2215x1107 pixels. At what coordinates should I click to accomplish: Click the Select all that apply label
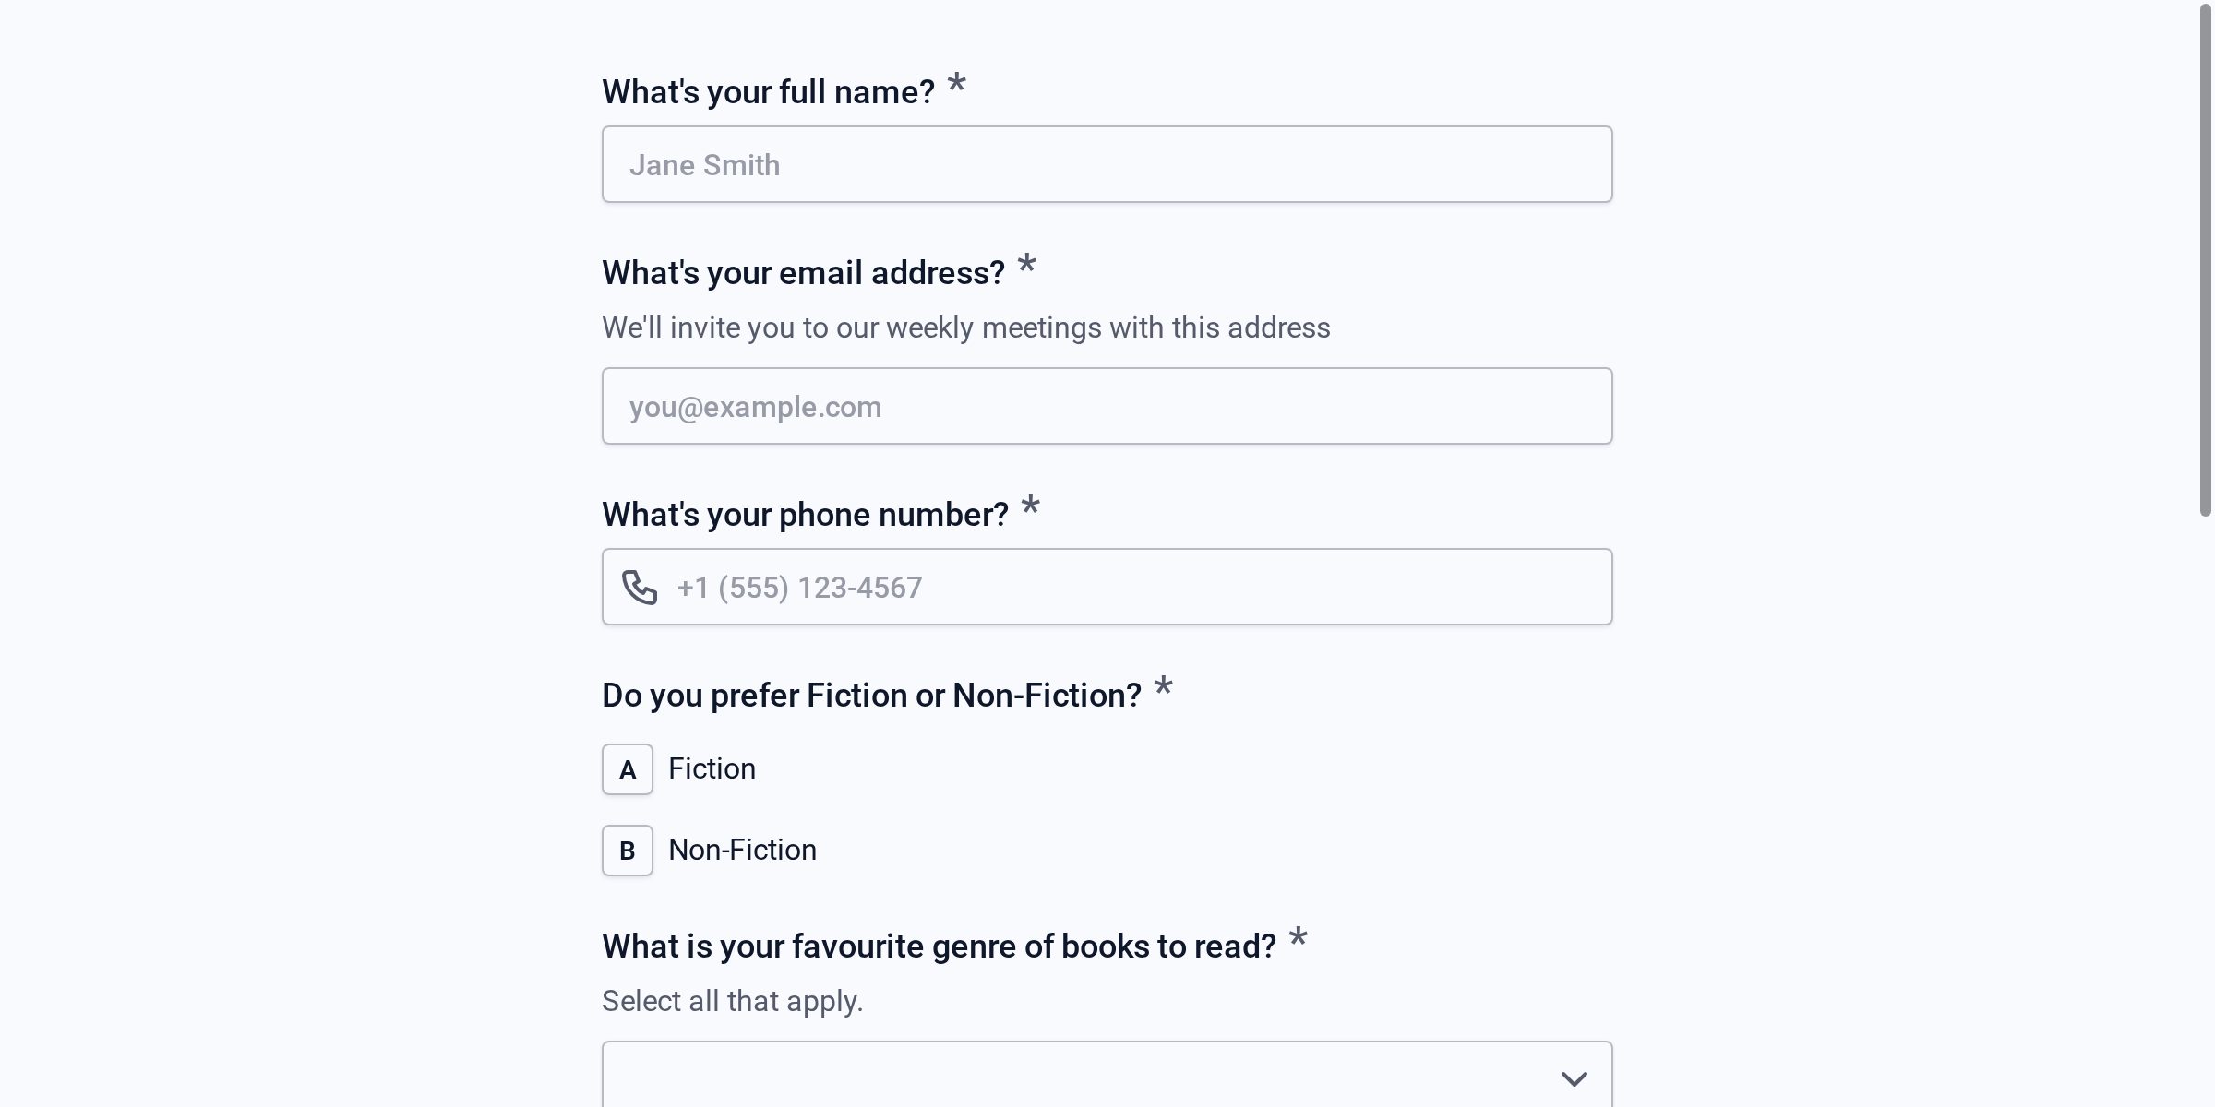coord(730,1000)
